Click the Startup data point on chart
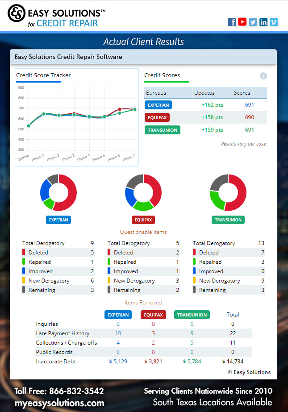The height and width of the screenshot is (412, 288). click(29, 126)
